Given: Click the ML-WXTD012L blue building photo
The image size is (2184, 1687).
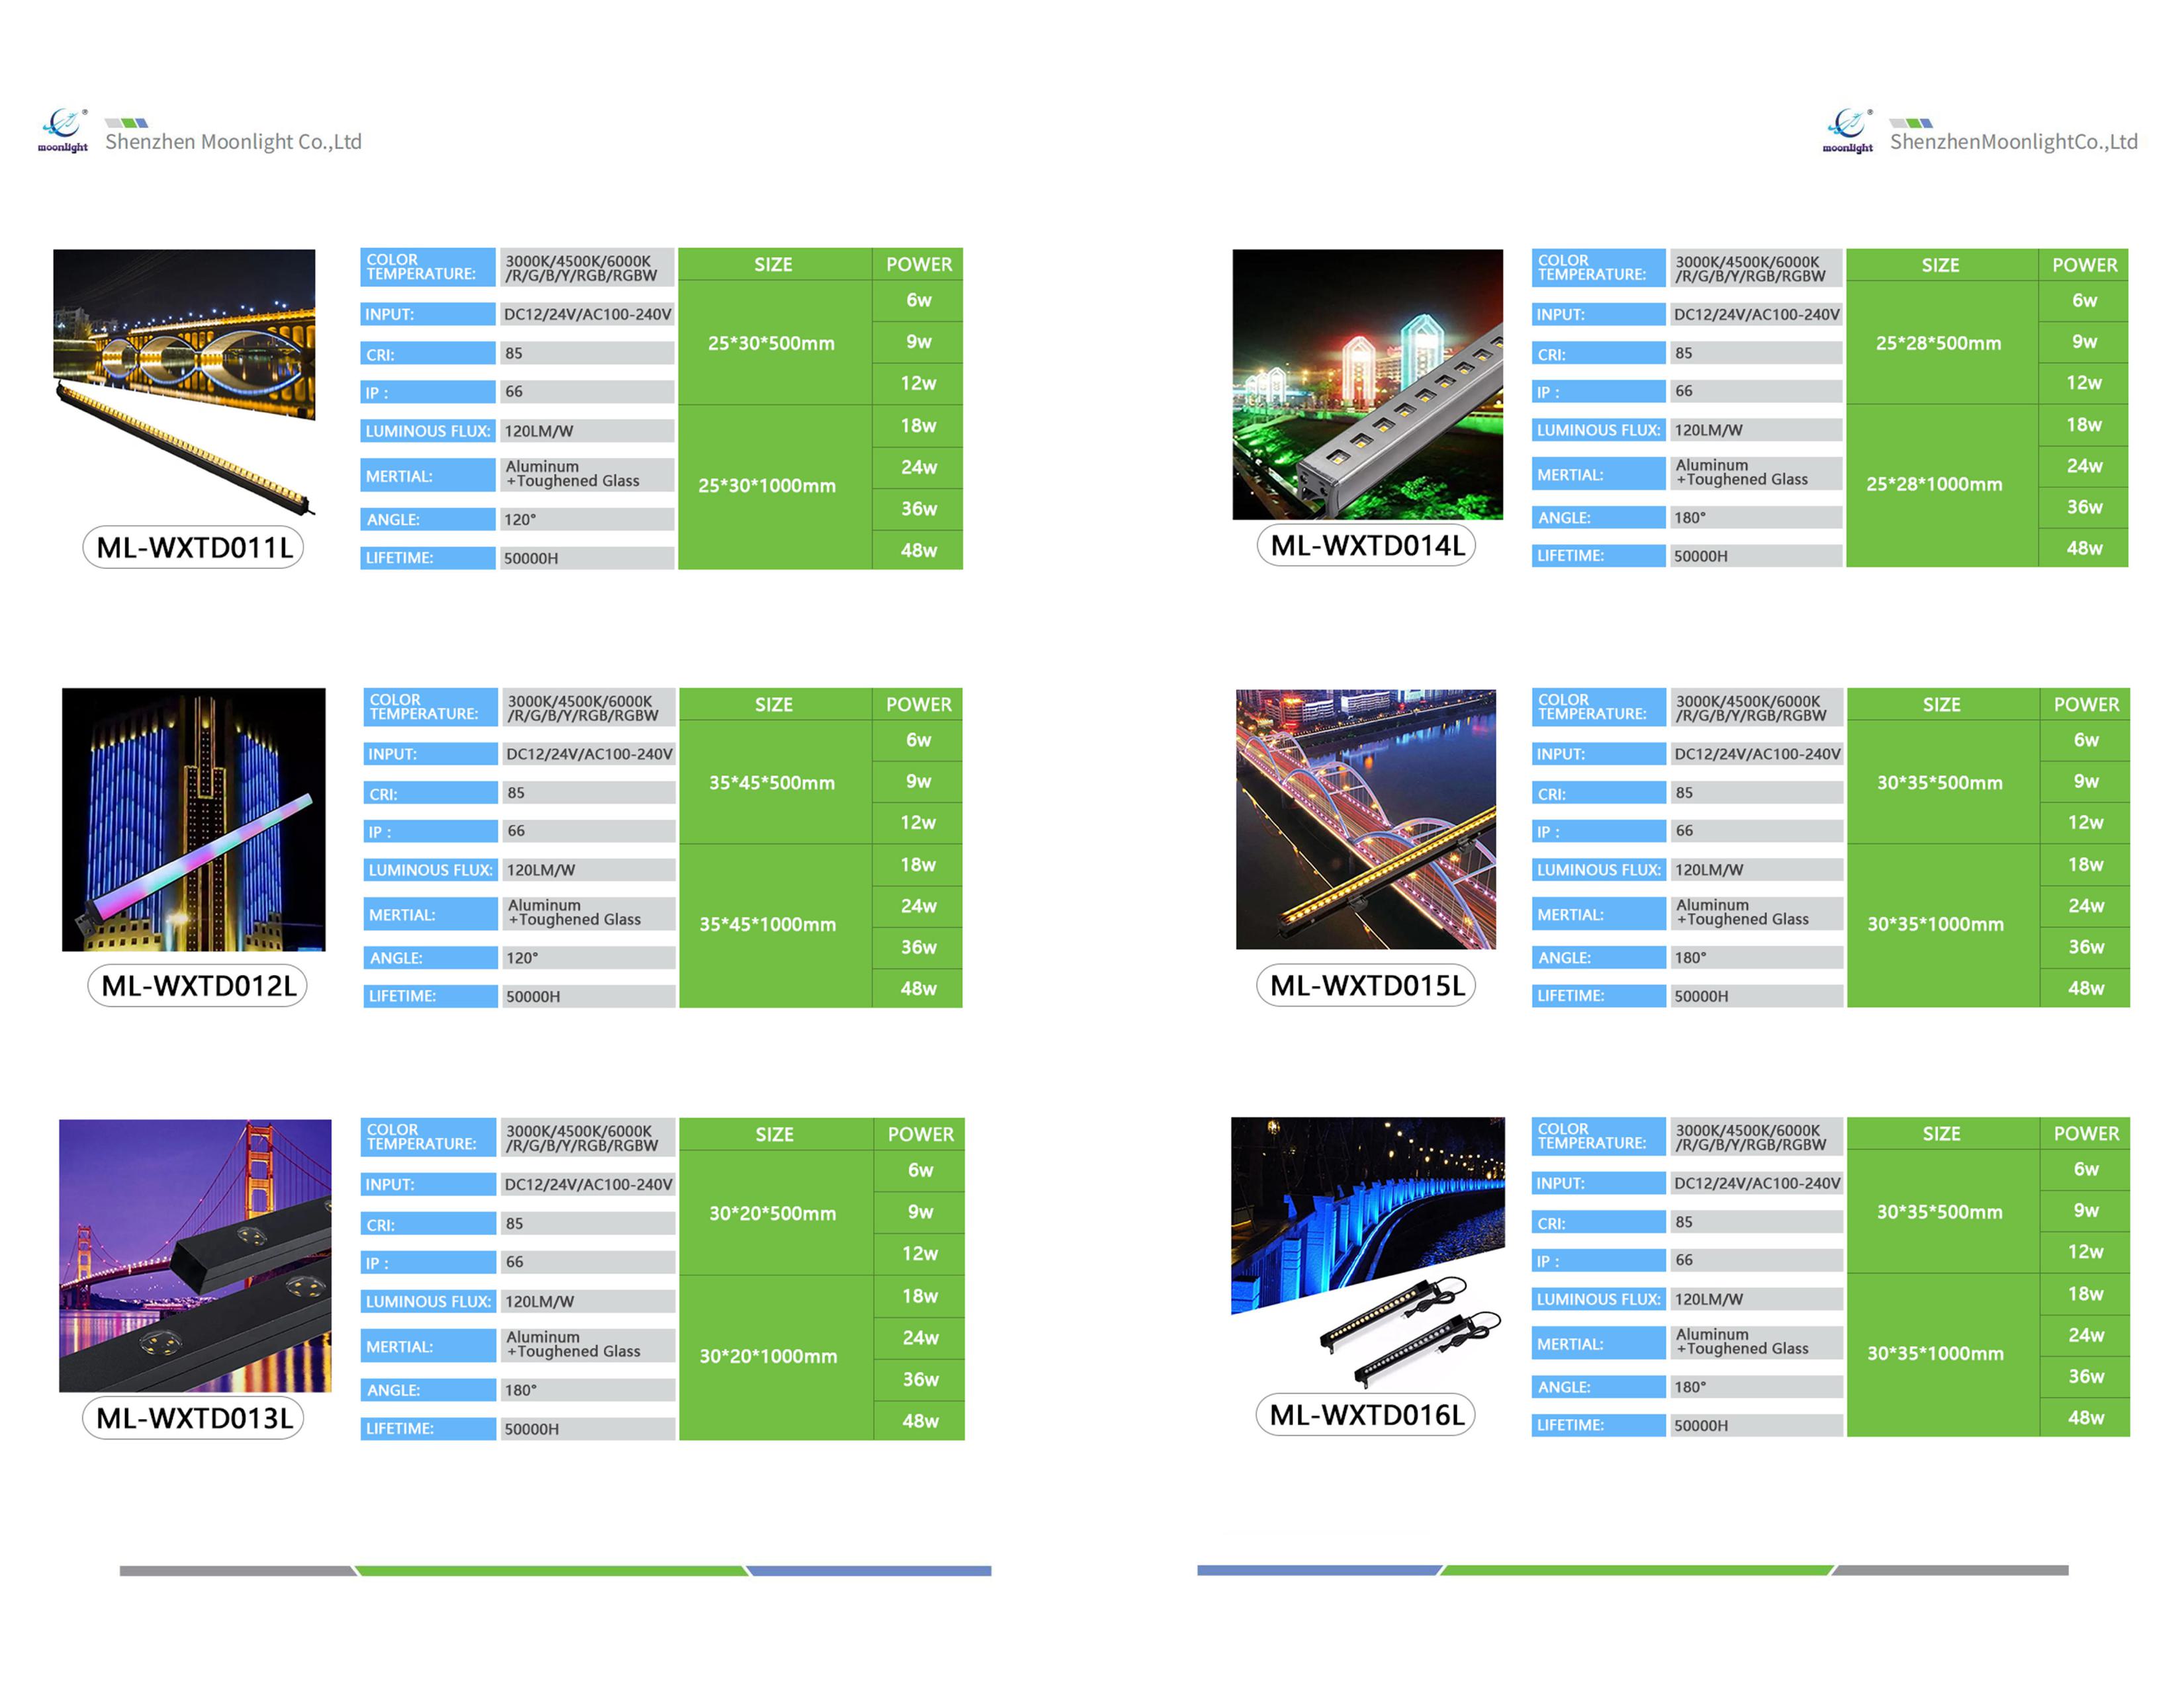Looking at the screenshot, I should tap(193, 818).
